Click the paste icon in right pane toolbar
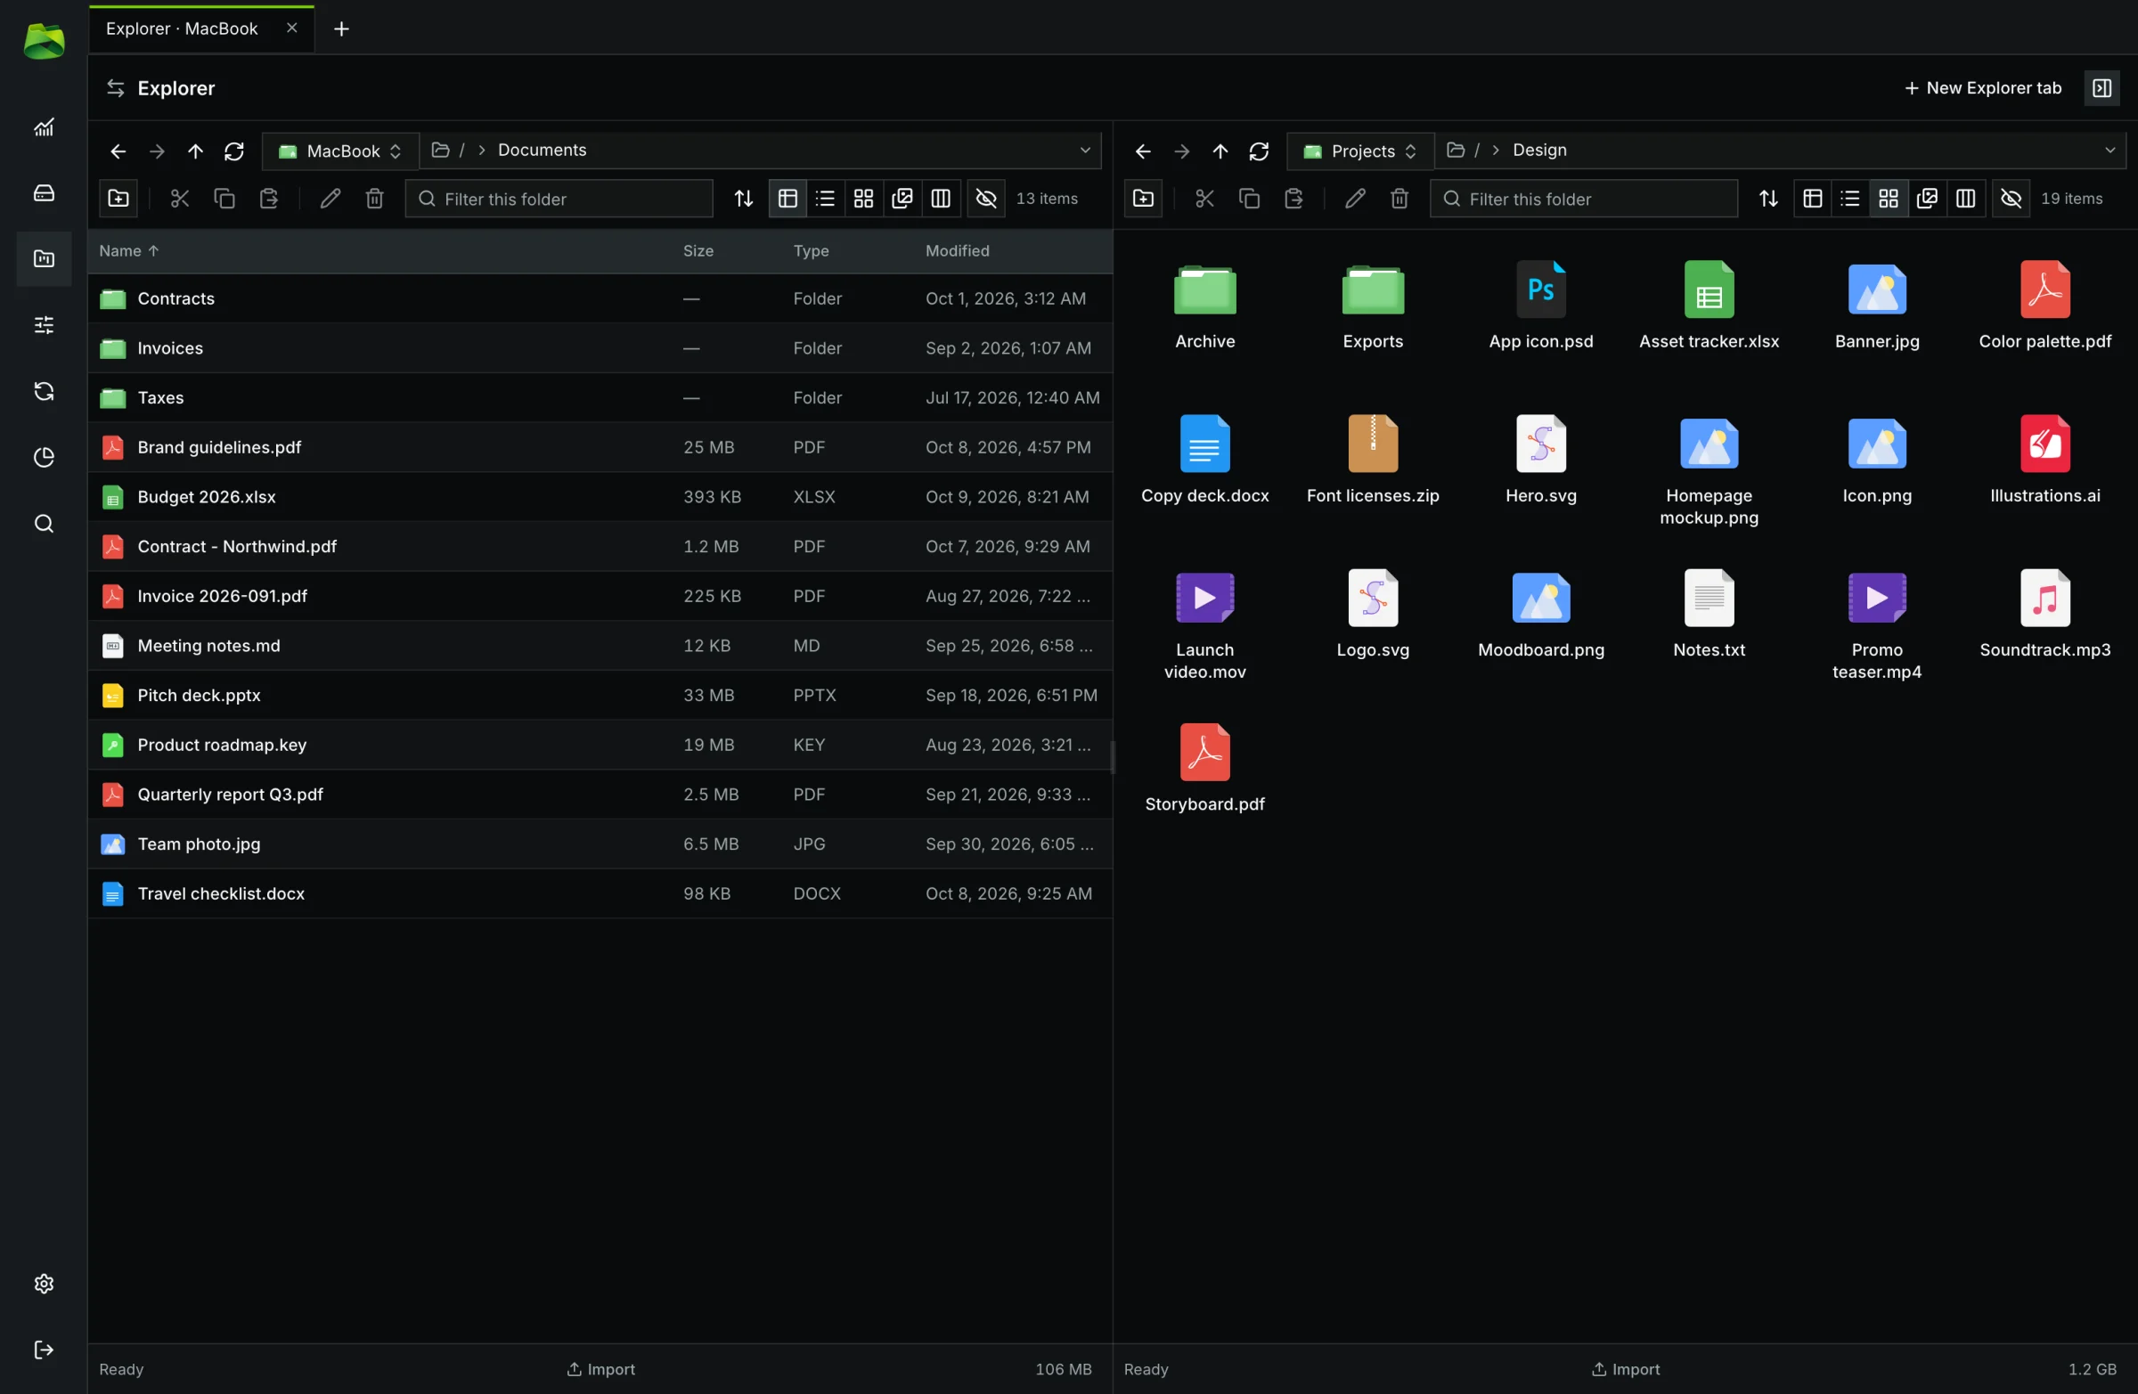This screenshot has width=2138, height=1394. (x=1293, y=199)
